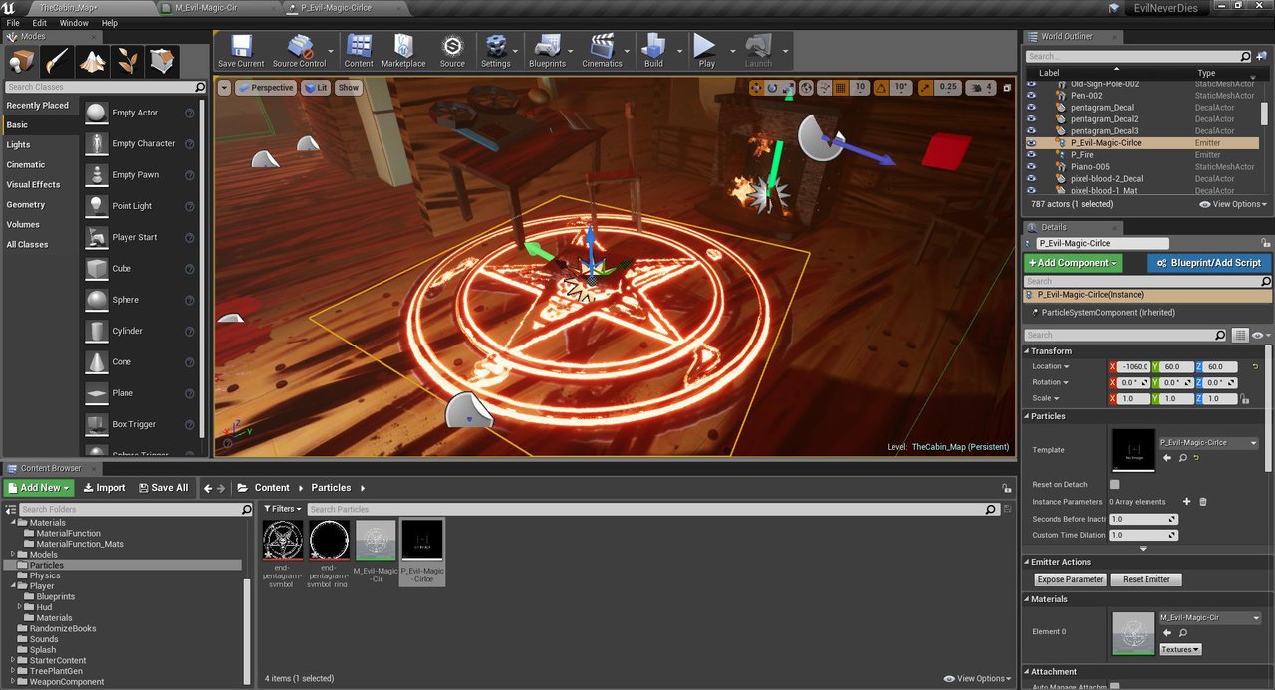Open the Help menu
Screen dimensions: 1275x690
[110, 22]
